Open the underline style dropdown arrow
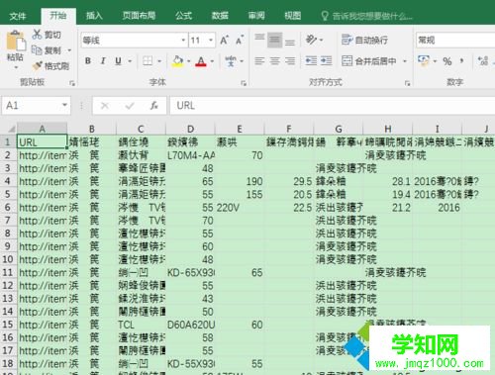The width and height of the screenshot is (495, 375). click(130, 61)
